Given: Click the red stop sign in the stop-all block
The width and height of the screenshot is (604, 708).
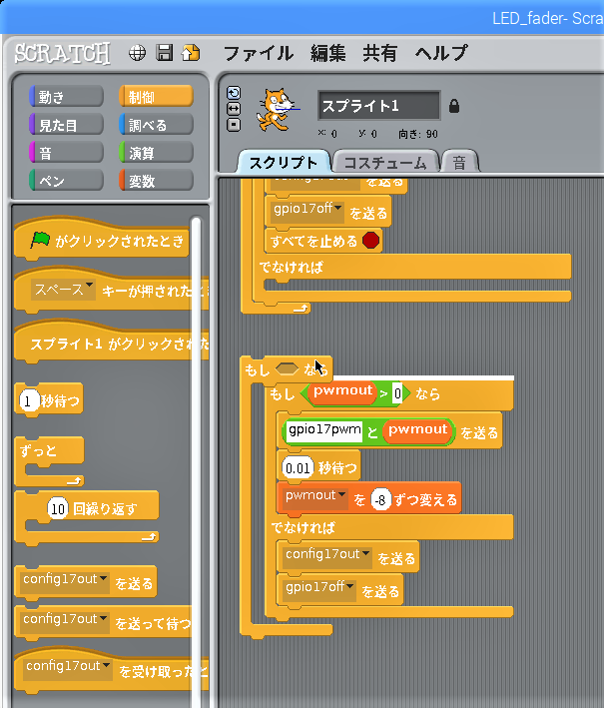Looking at the screenshot, I should click(370, 240).
